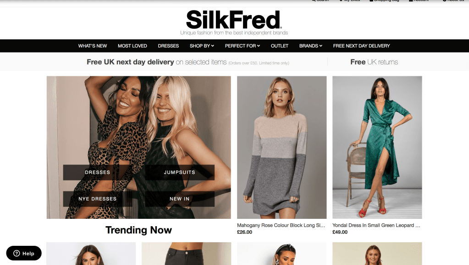The image size is (469, 265).
Task: Click Free UK next day delivery banner
Action: [x=188, y=62]
